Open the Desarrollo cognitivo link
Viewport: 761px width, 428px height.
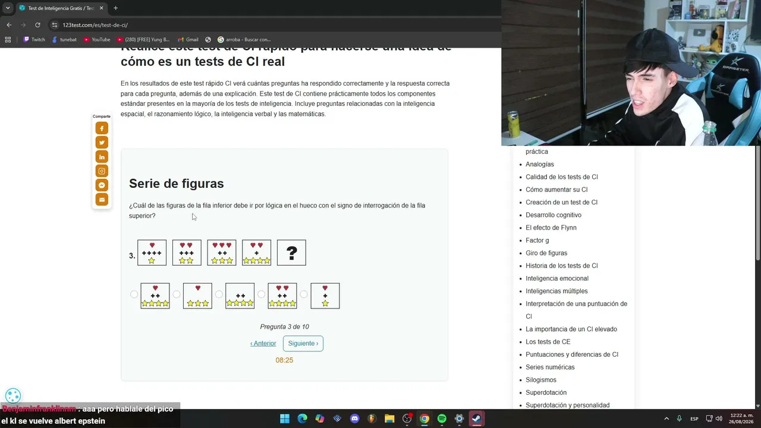point(554,215)
